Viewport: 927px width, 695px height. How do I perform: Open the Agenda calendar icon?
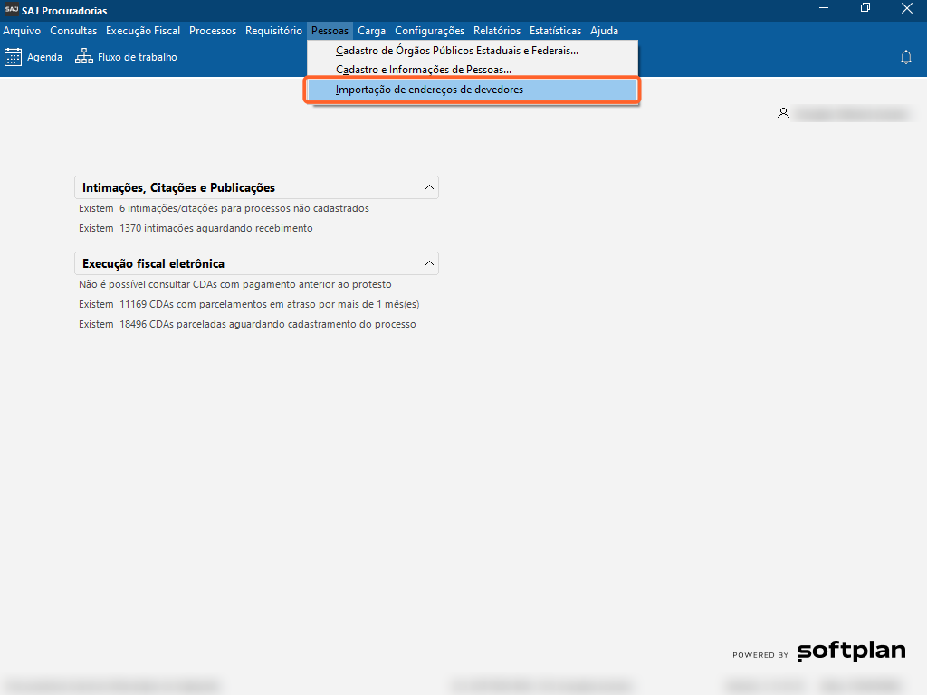(x=13, y=57)
